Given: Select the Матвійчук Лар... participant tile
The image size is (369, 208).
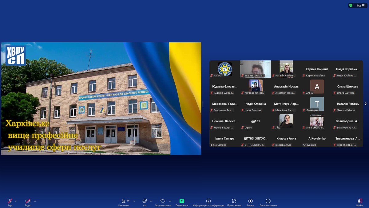Looking at the screenshot, I should point(286,104).
